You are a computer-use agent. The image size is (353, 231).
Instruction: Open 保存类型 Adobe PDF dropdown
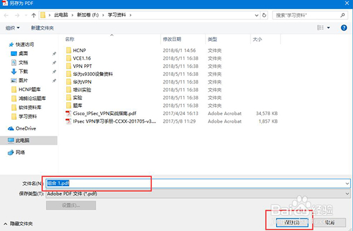198,193
